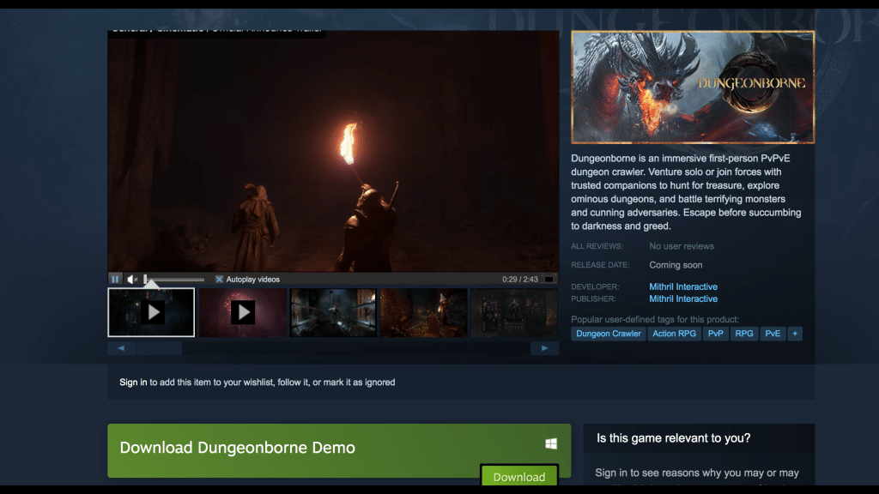Image resolution: width=879 pixels, height=494 pixels.
Task: Click 'Download Dungeonborne Demo' heading
Action: click(x=237, y=448)
